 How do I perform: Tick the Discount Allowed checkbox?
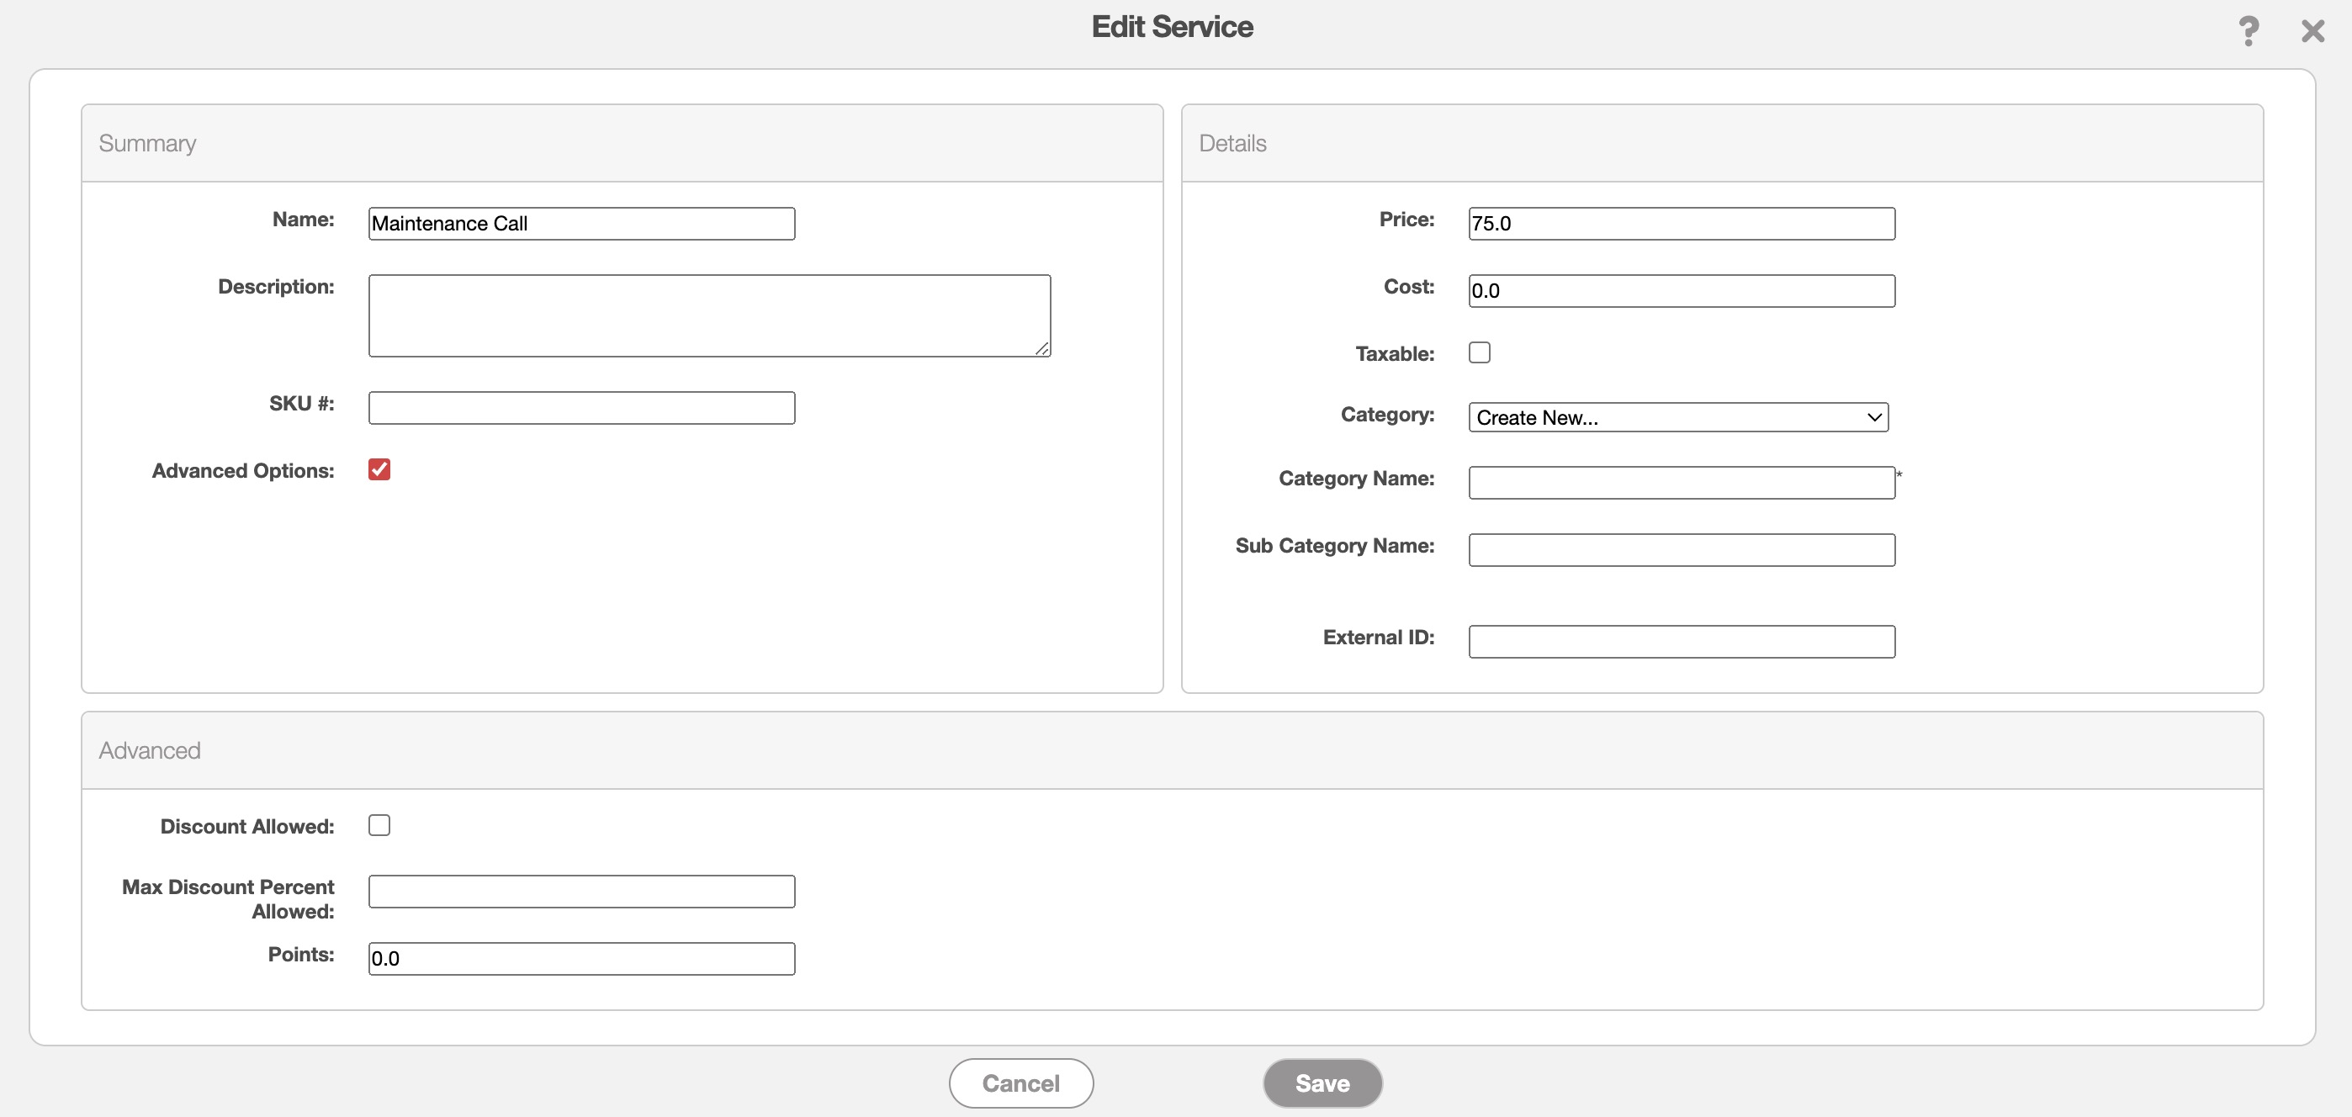click(379, 825)
